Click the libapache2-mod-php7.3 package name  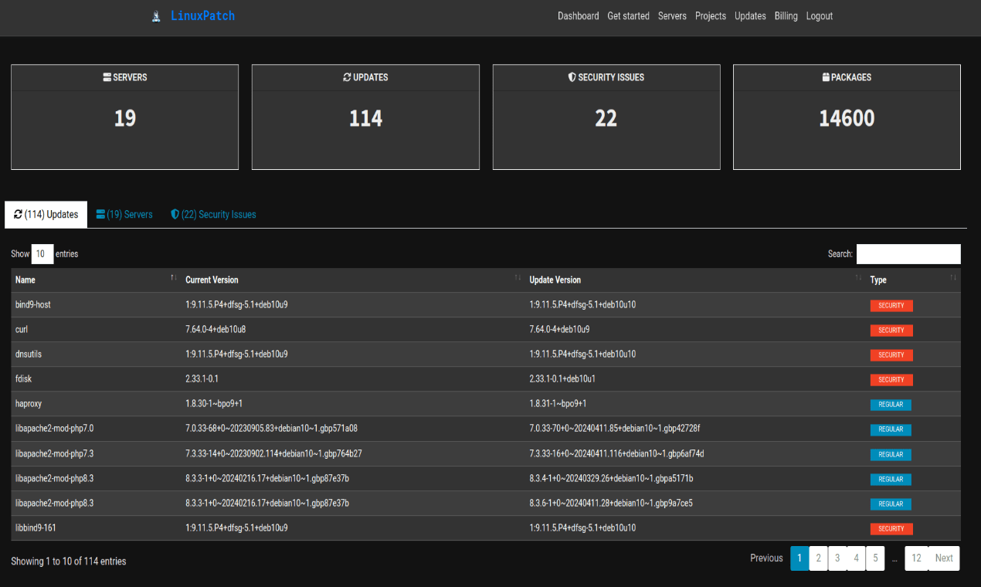coord(54,453)
